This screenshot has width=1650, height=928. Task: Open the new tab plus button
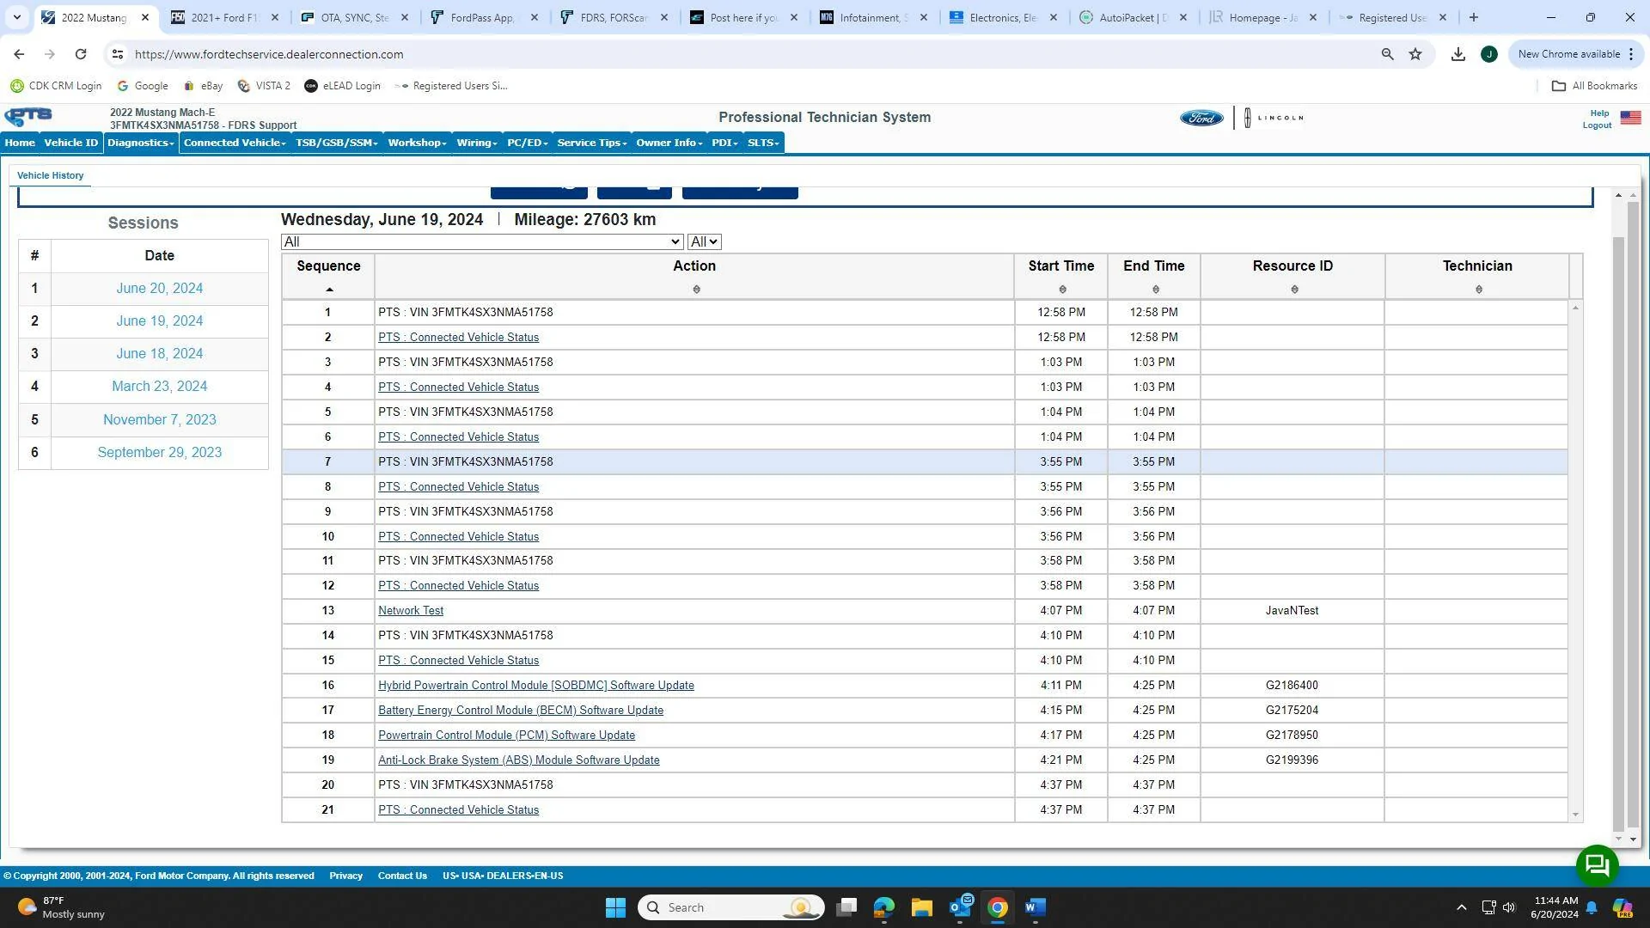click(1474, 17)
